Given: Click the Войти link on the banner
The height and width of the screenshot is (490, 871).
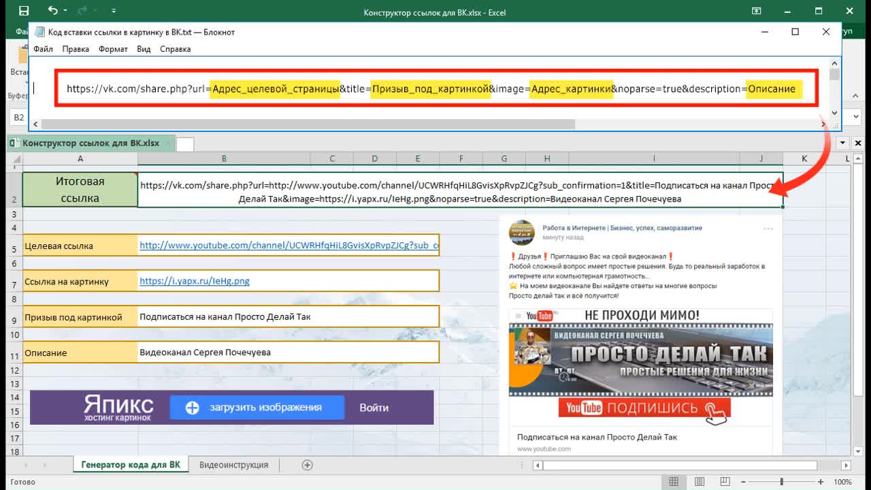Looking at the screenshot, I should pyautogui.click(x=374, y=408).
